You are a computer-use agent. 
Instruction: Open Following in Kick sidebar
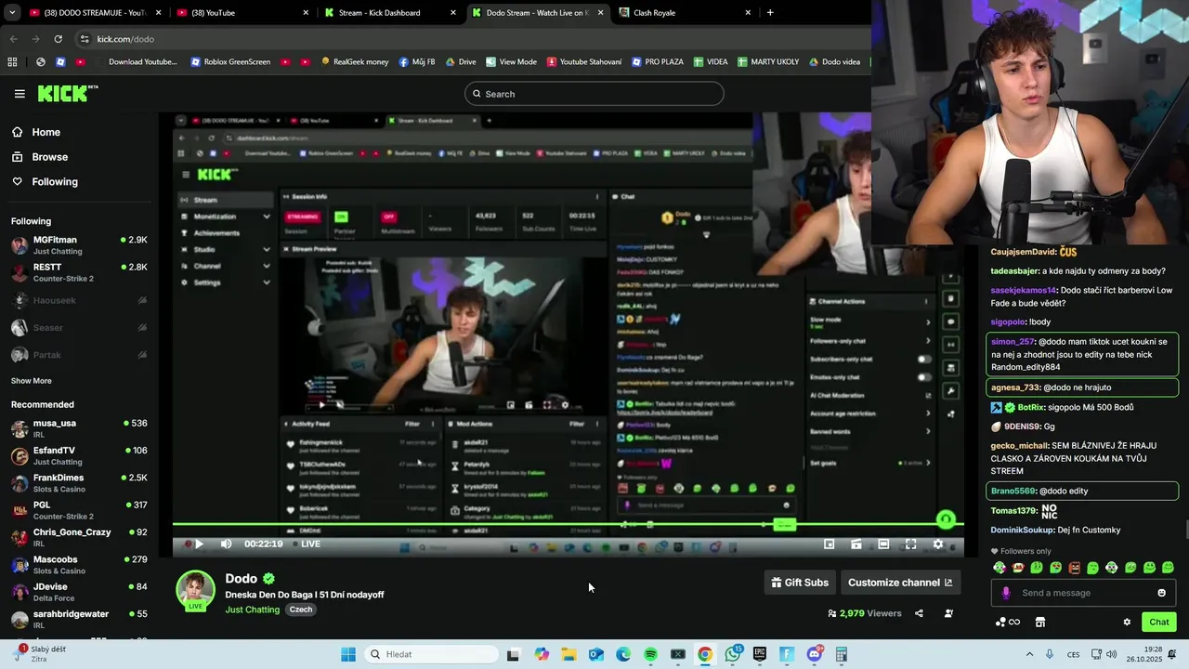tap(46, 182)
